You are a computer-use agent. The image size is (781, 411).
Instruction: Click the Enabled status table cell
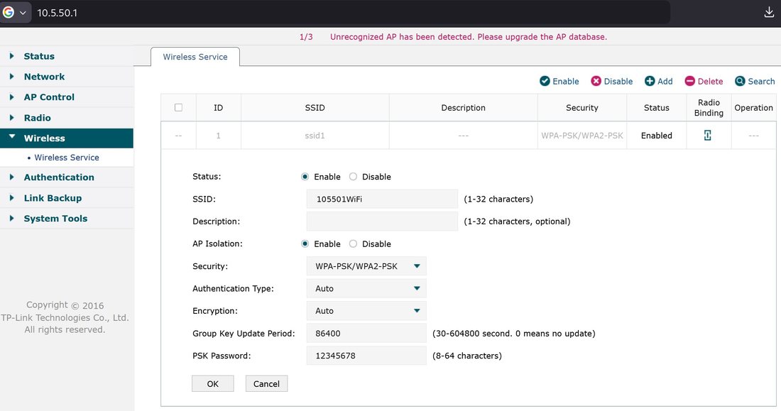click(657, 136)
